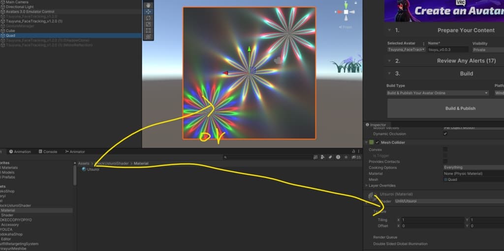Select the Move tool in scene toolbar
This screenshot has width=504, height=251.
click(x=148, y=11)
